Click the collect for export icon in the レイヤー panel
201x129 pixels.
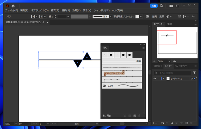pyautogui.click(x=167, y=123)
